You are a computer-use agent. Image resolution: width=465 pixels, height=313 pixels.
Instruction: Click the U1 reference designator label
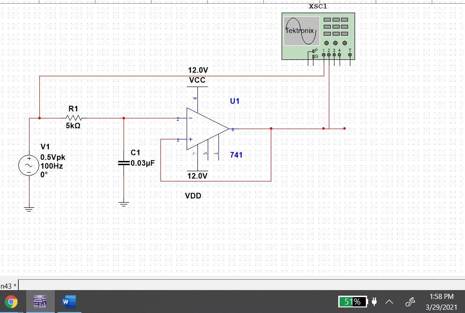point(234,101)
